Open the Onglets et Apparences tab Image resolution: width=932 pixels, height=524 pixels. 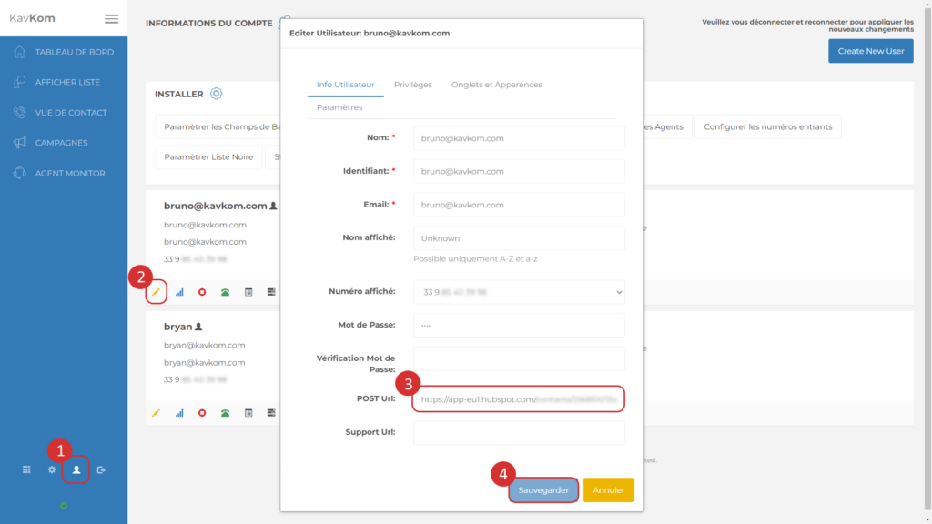[x=496, y=85]
